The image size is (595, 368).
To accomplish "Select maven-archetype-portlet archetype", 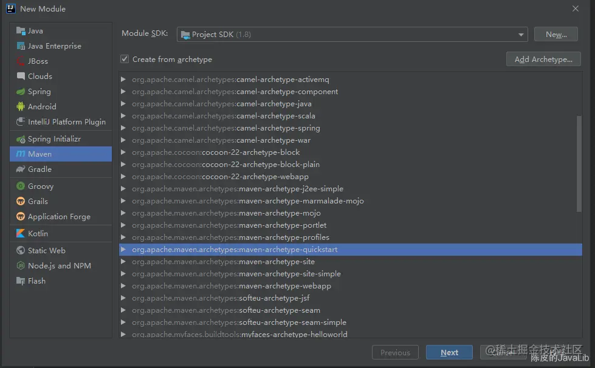I will pos(351,225).
